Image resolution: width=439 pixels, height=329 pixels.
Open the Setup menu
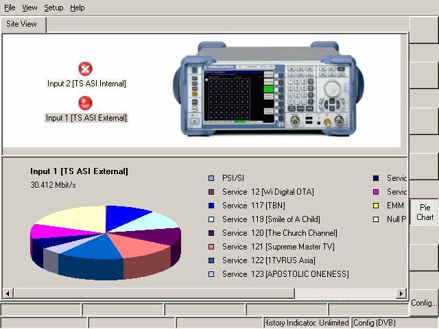[54, 8]
